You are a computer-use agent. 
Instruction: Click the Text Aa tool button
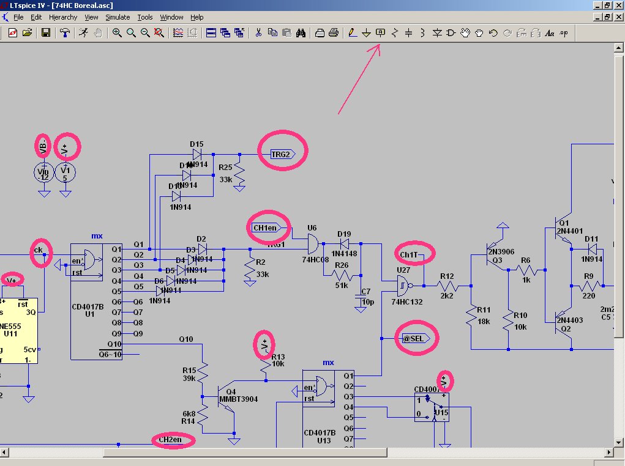550,33
